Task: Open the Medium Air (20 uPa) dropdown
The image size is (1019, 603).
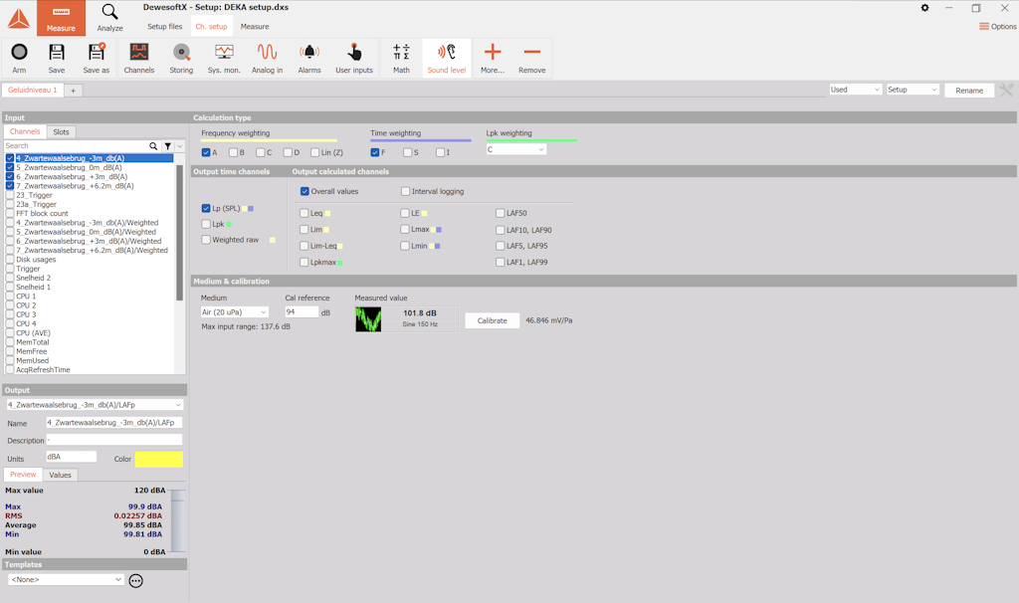Action: [234, 312]
